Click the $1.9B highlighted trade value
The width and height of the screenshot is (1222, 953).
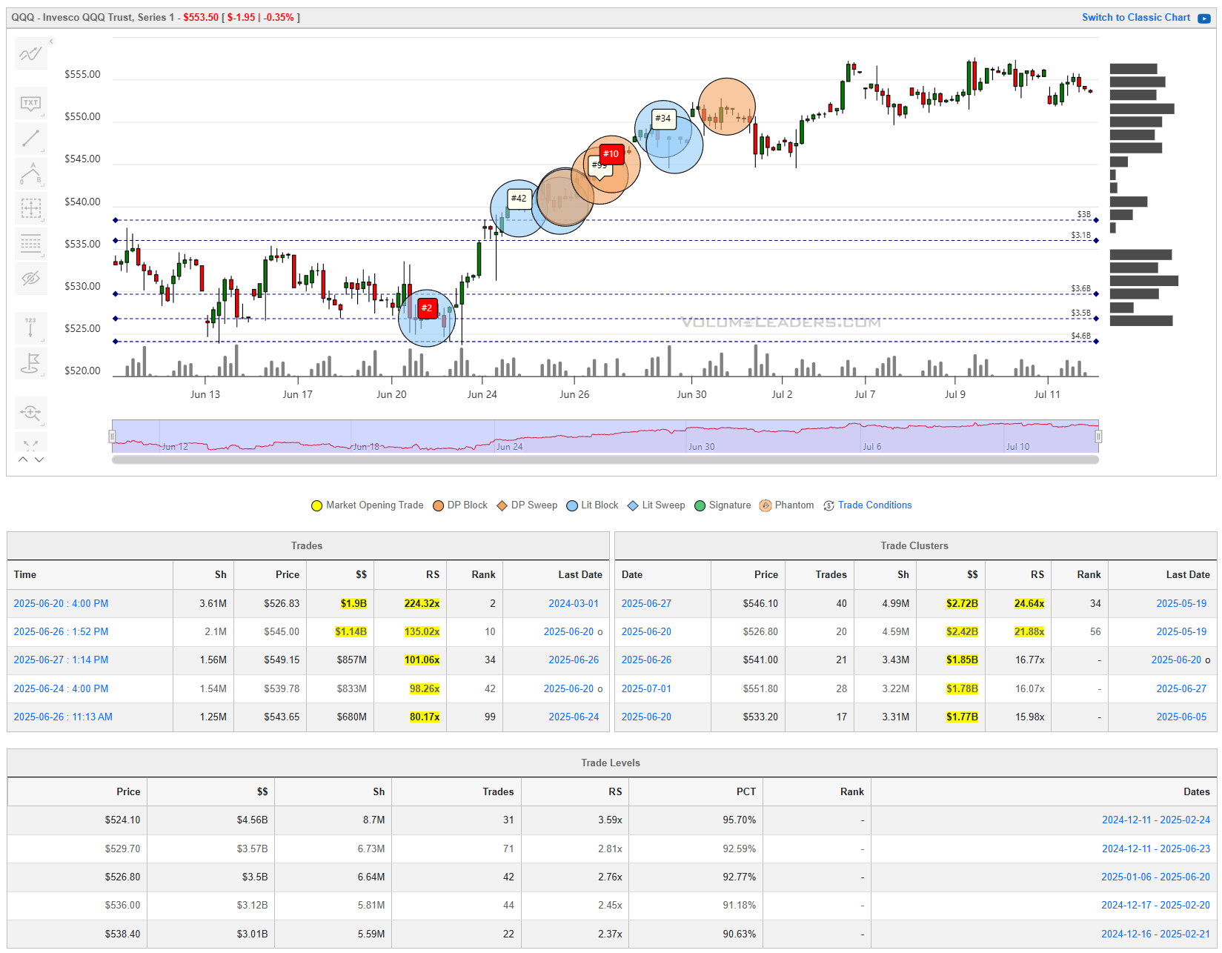tap(353, 603)
